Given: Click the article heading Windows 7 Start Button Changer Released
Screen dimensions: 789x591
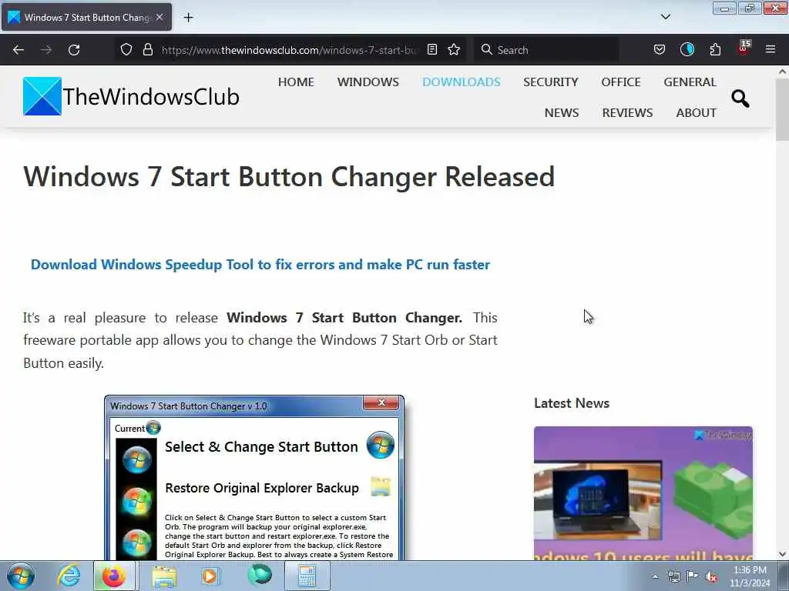Looking at the screenshot, I should click(x=289, y=177).
